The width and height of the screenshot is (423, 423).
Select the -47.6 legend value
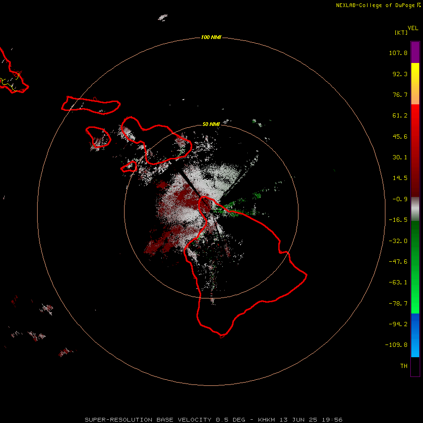[398, 262]
